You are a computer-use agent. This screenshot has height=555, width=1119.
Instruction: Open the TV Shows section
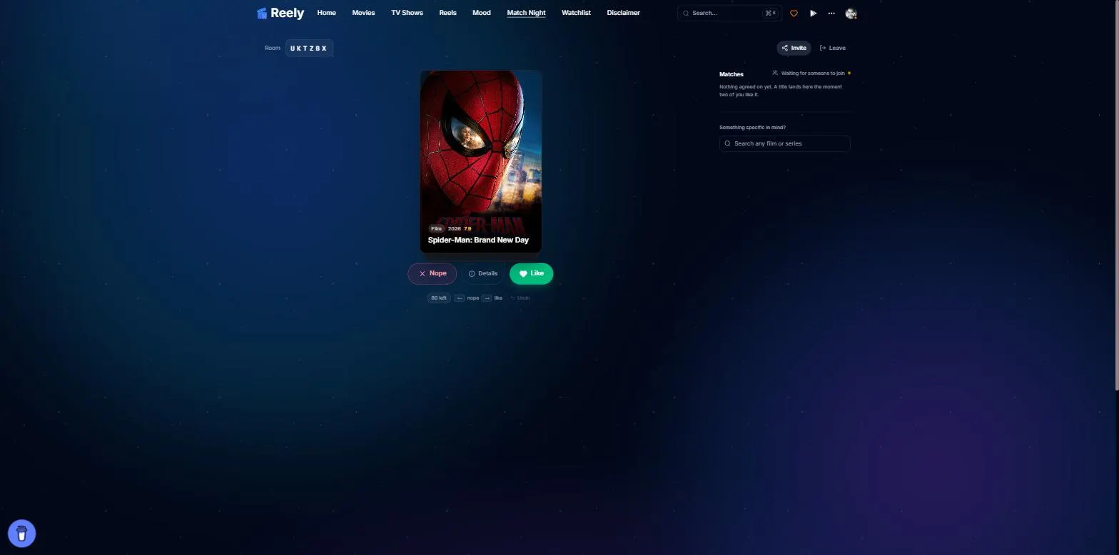point(407,13)
